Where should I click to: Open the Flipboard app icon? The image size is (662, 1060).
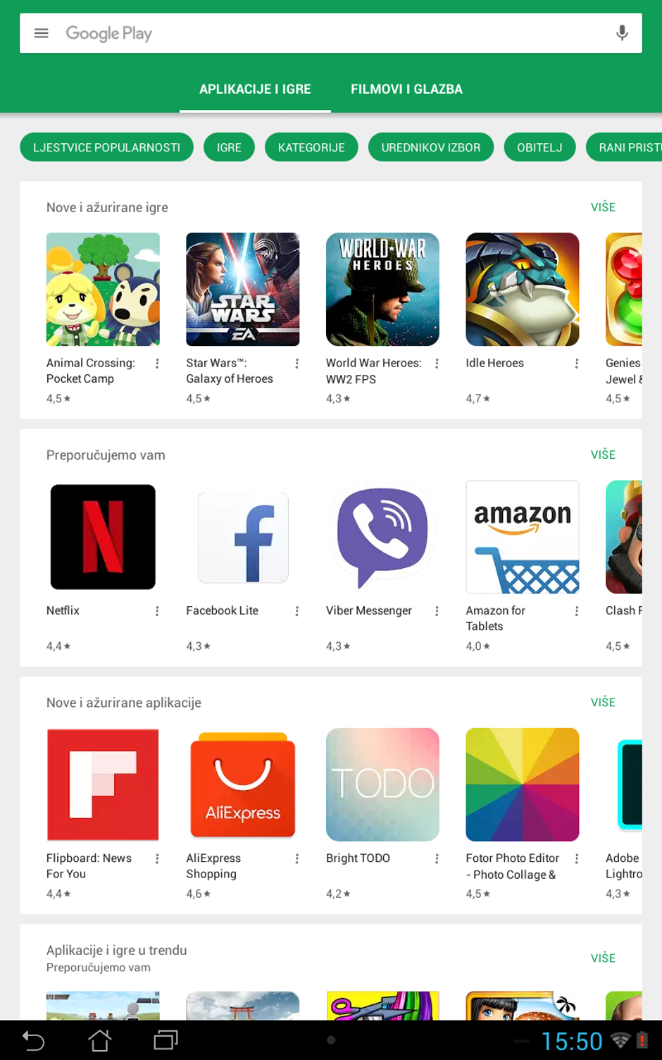103,784
